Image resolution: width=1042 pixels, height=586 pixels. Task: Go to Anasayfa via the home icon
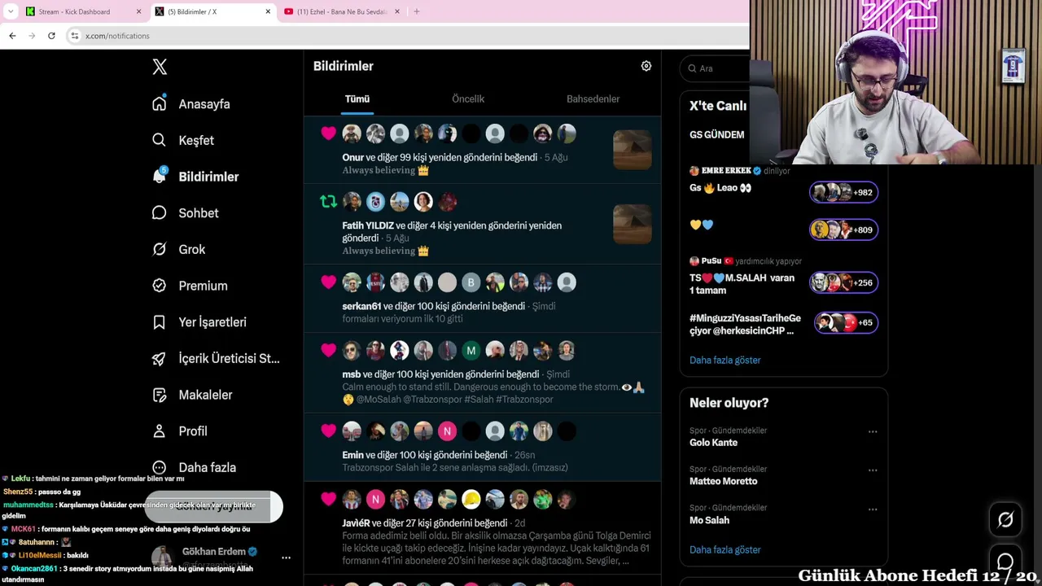(160, 103)
